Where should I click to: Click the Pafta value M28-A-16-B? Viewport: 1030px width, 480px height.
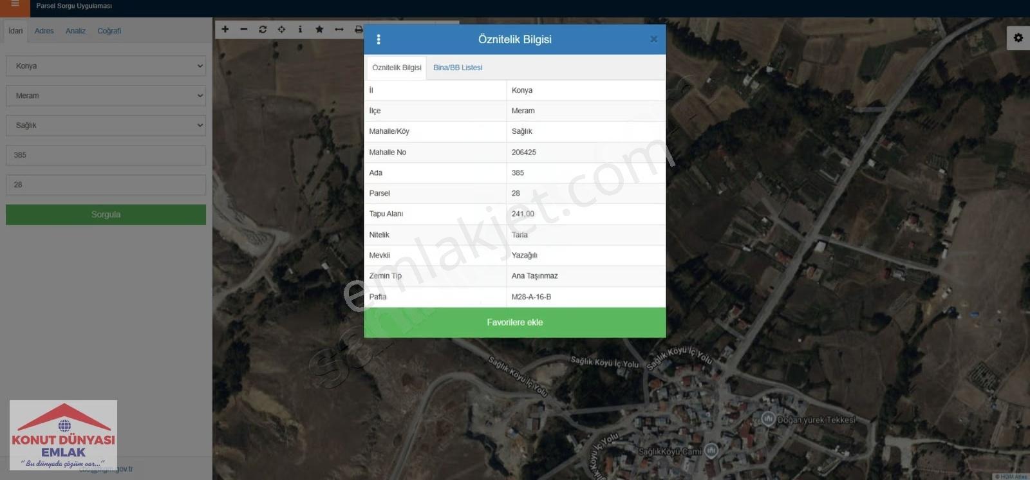531,297
